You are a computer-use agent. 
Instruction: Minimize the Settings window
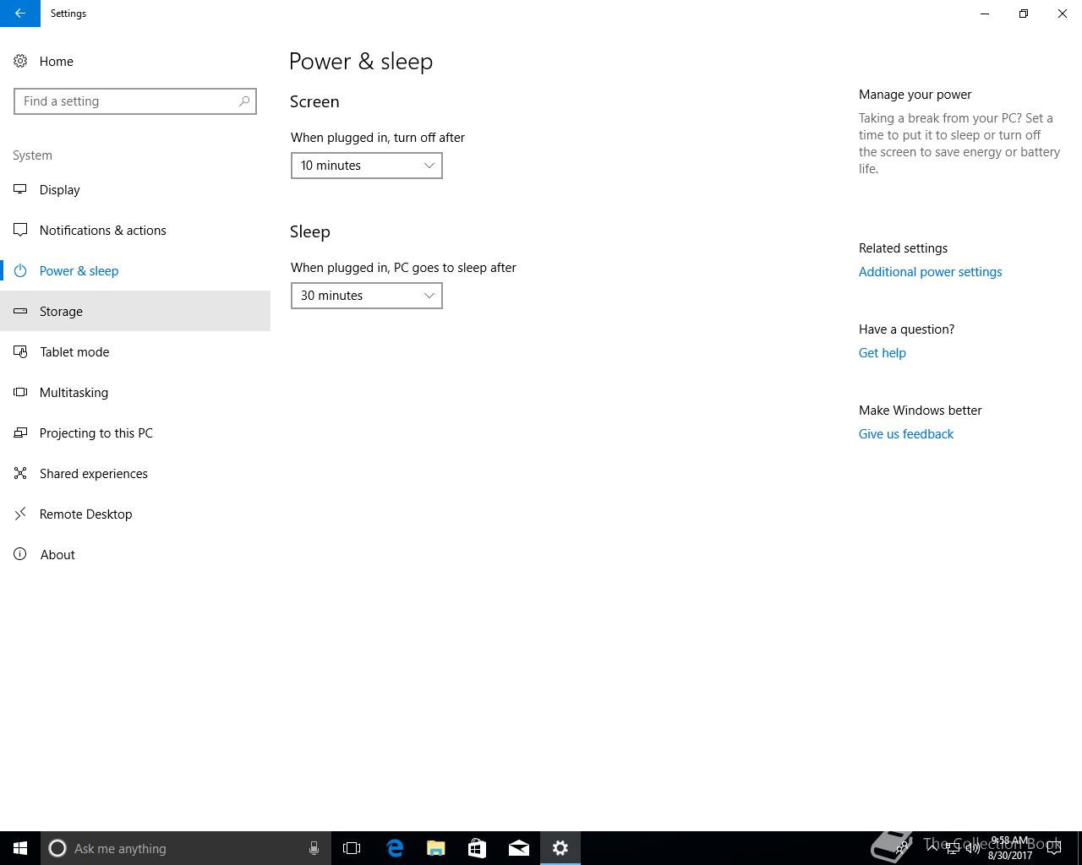[985, 14]
